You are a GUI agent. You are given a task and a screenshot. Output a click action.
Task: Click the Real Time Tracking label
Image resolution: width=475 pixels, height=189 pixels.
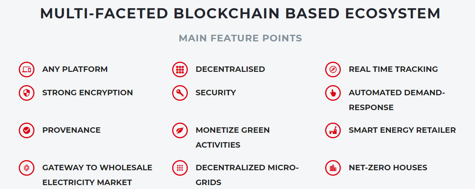[x=393, y=69]
